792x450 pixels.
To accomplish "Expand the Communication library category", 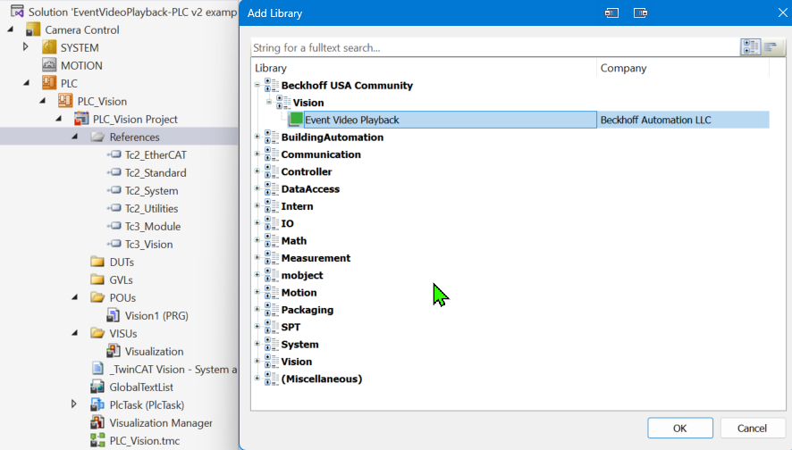I will pos(257,154).
